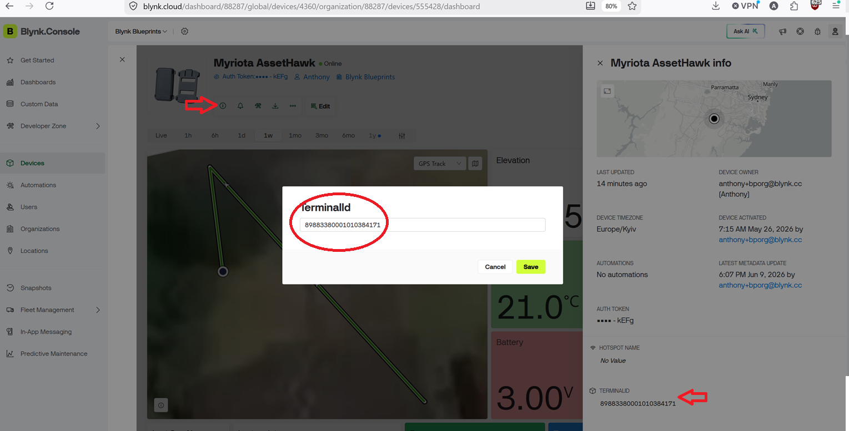The image size is (849, 431).
Task: Save the TerminalId value
Action: coord(531,267)
